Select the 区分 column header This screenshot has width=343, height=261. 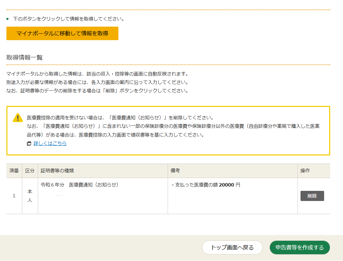30,171
